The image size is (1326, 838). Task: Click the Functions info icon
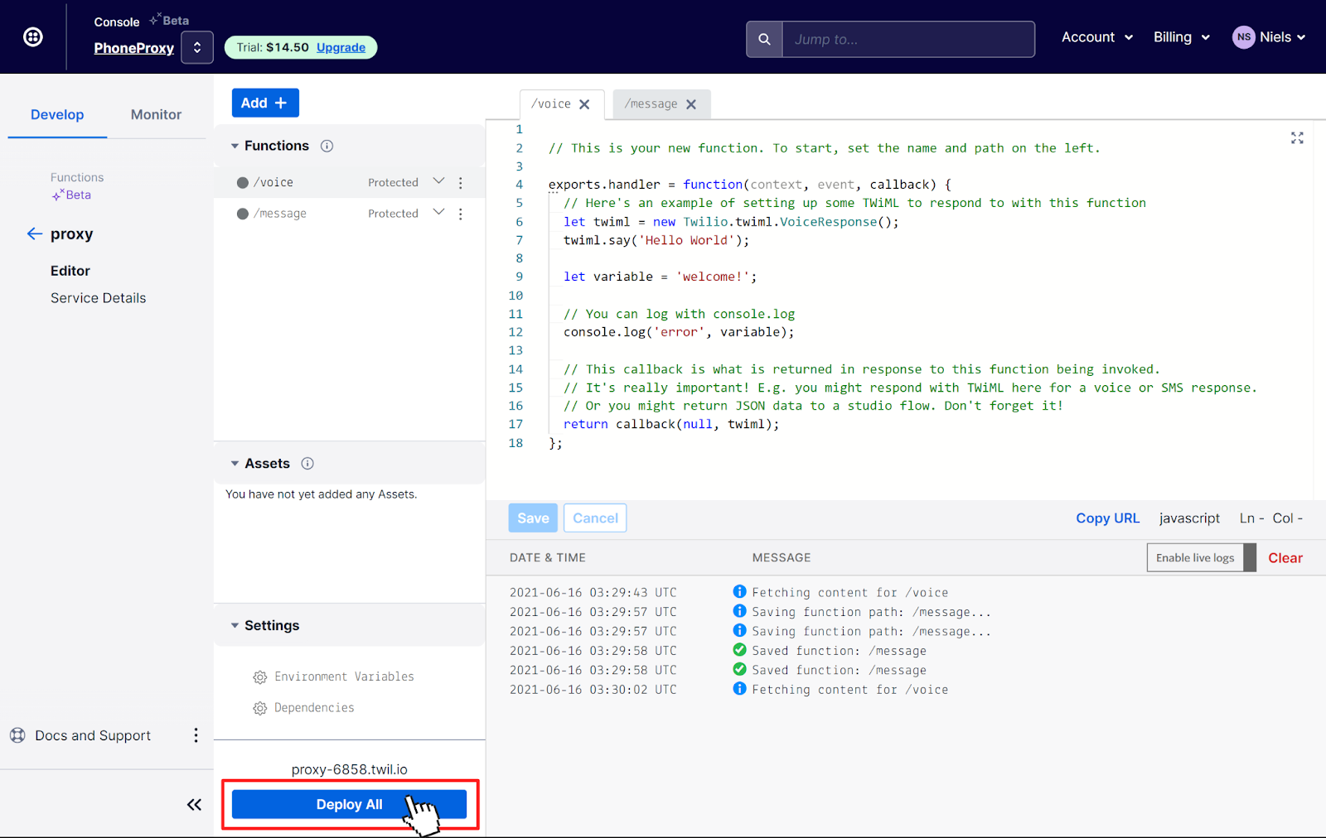(x=327, y=146)
